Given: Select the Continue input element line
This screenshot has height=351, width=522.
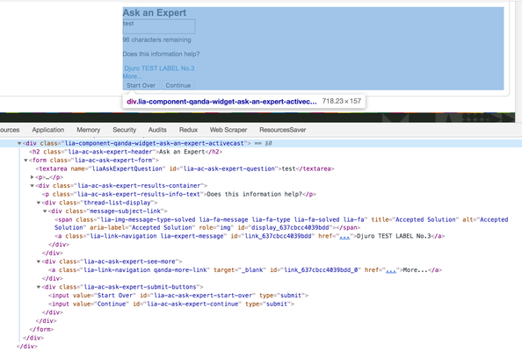Looking at the screenshot, I should click(171, 304).
